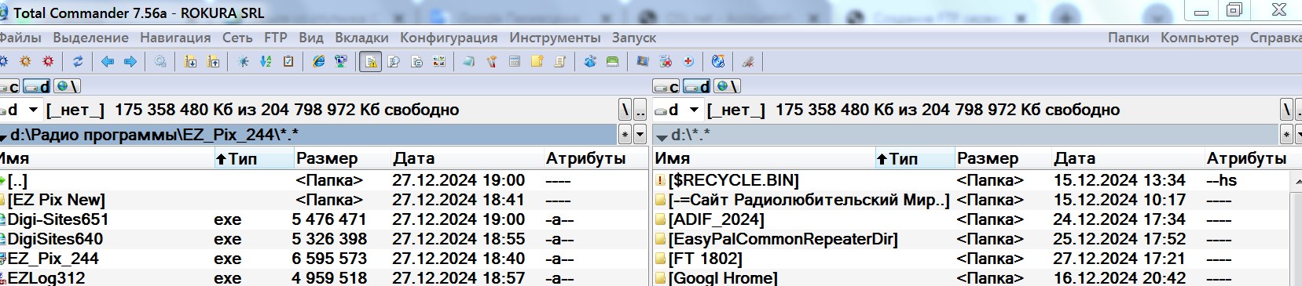Toggle thumbnails view mode
This screenshot has width=1302, height=286.
point(439,62)
